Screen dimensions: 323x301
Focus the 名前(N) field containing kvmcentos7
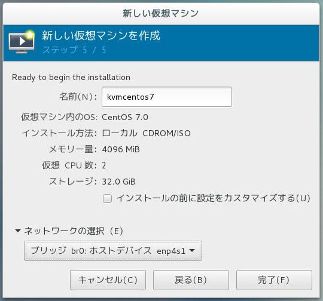coord(167,97)
